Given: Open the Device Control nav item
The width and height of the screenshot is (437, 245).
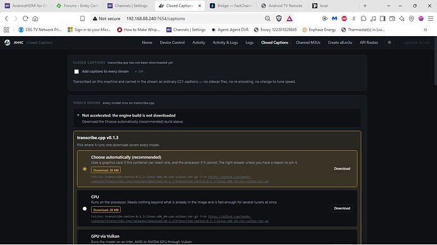Looking at the screenshot, I should tap(172, 42).
